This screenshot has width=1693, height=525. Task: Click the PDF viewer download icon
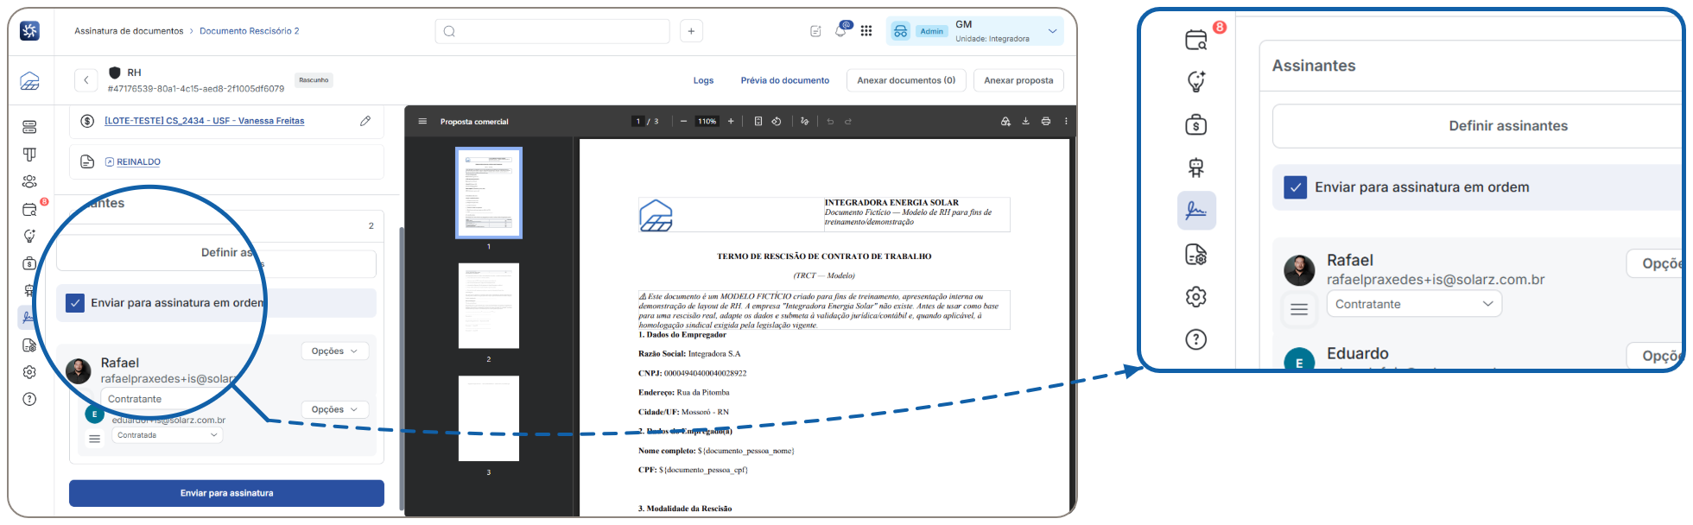1025,122
